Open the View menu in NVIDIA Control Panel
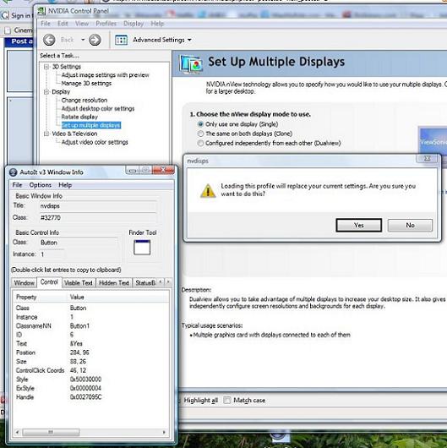The image size is (447, 448). tap(82, 24)
